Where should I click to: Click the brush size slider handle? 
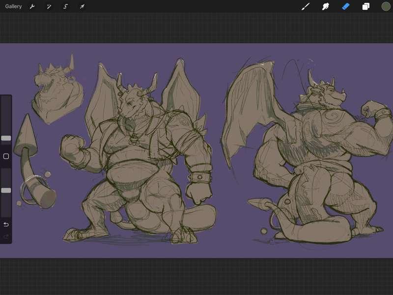(6, 138)
